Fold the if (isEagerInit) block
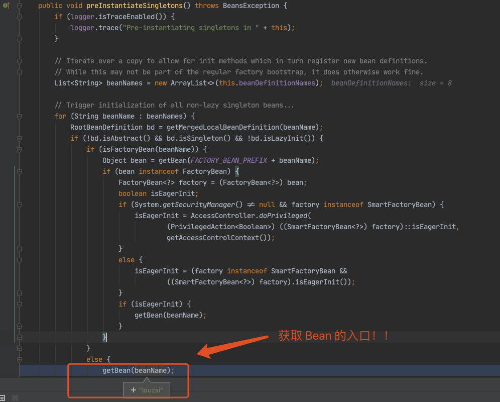The image size is (500, 402). pos(19,304)
